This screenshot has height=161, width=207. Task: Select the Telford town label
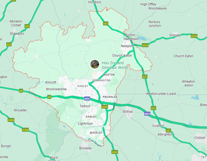pos(85,106)
